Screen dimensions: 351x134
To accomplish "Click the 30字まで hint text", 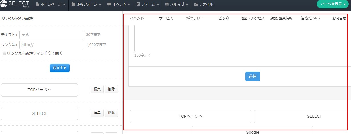I will tap(93, 35).
